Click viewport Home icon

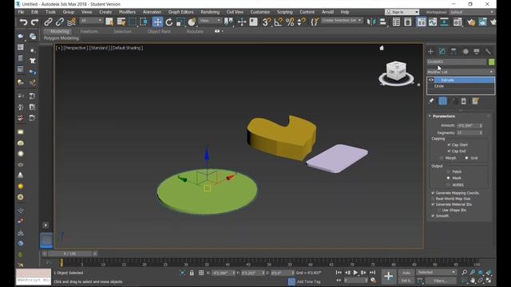[382, 48]
